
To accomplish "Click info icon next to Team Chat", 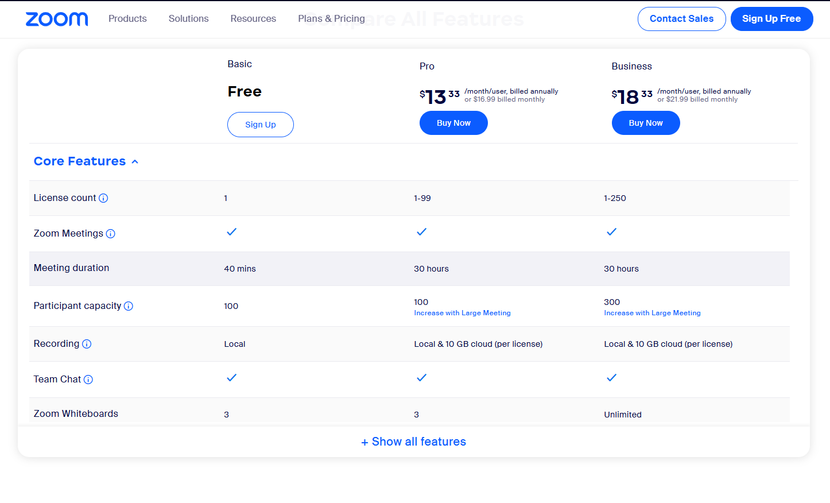I will 88,380.
